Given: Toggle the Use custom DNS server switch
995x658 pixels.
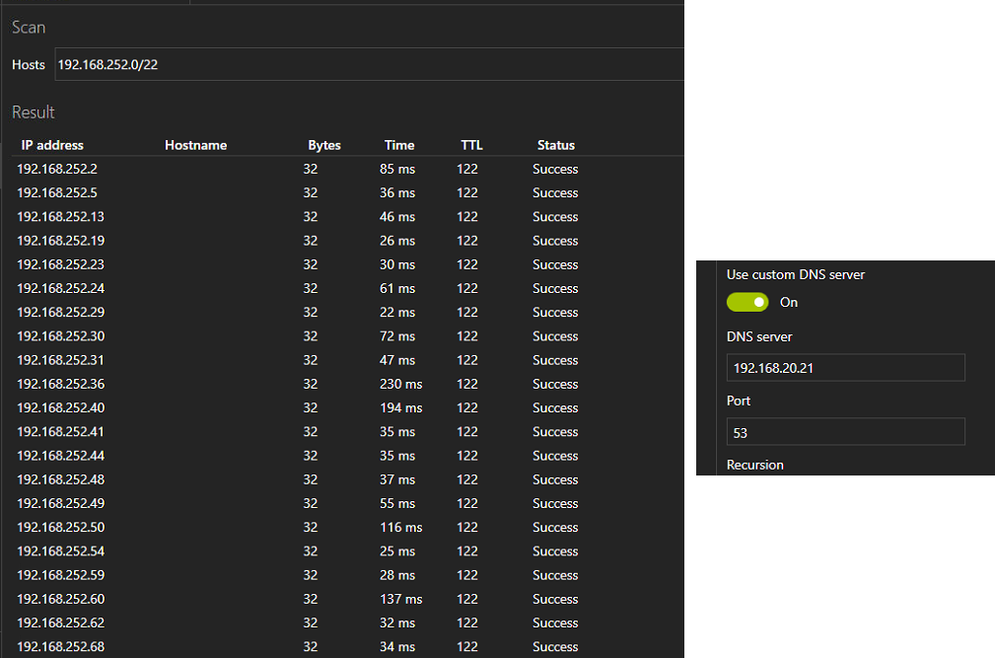Looking at the screenshot, I should [747, 302].
